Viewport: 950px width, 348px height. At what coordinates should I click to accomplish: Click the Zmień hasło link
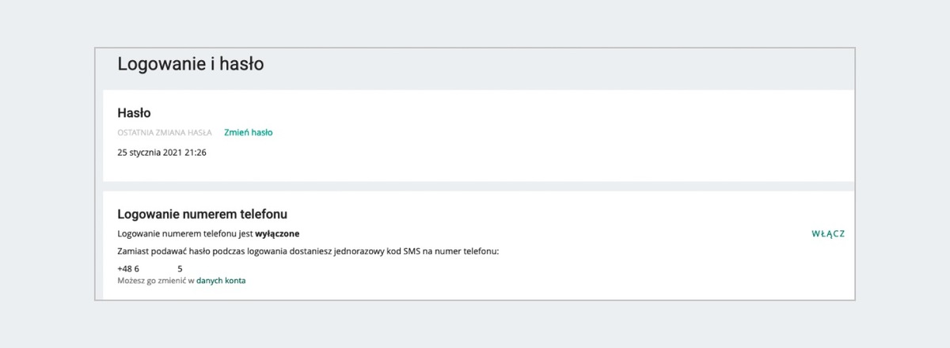click(x=248, y=133)
